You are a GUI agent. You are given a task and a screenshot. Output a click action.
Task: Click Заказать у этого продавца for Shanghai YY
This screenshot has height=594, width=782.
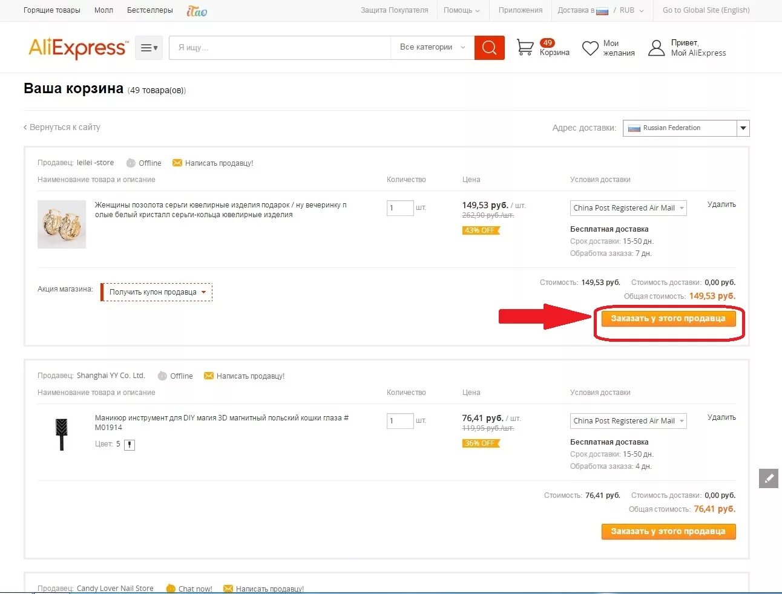coord(668,532)
